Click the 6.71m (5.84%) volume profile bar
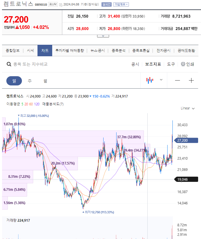The image size is (201, 239). 14,190
